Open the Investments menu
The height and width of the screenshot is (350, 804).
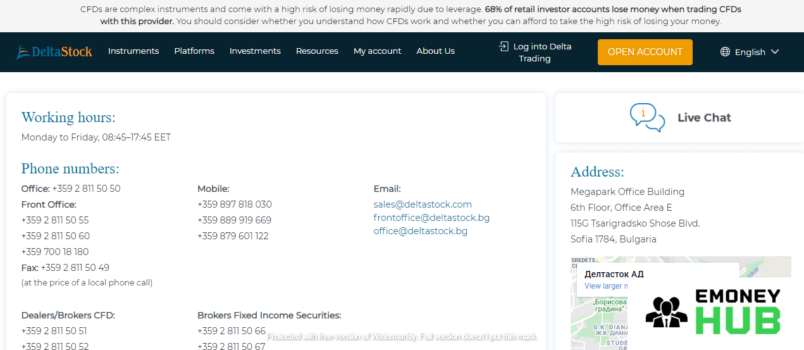click(x=255, y=51)
